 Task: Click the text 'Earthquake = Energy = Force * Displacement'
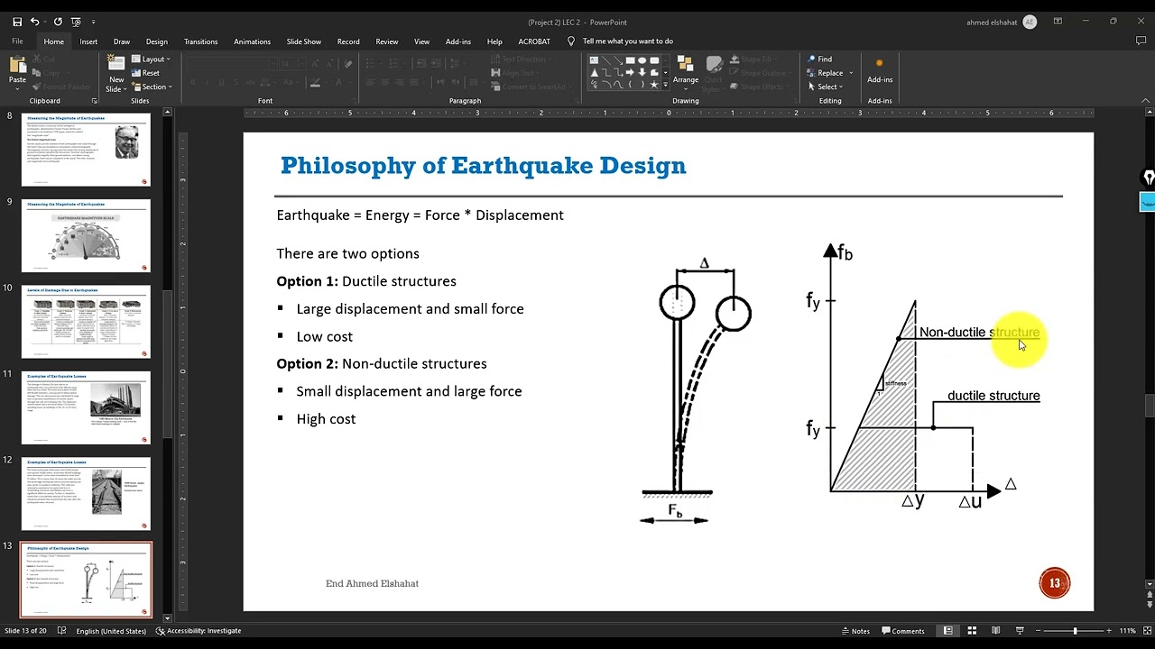420,215
